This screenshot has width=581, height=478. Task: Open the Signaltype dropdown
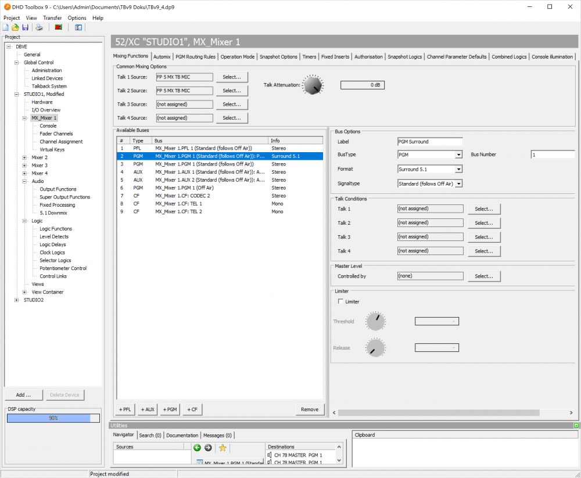458,183
